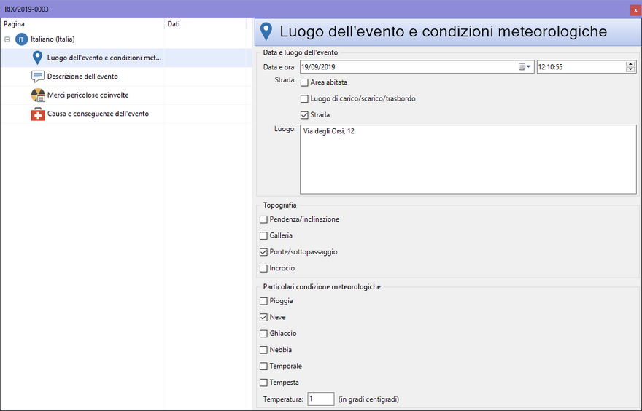Open the date picker calendar dropdown
This screenshot has height=411, width=642.
pyautogui.click(x=525, y=67)
